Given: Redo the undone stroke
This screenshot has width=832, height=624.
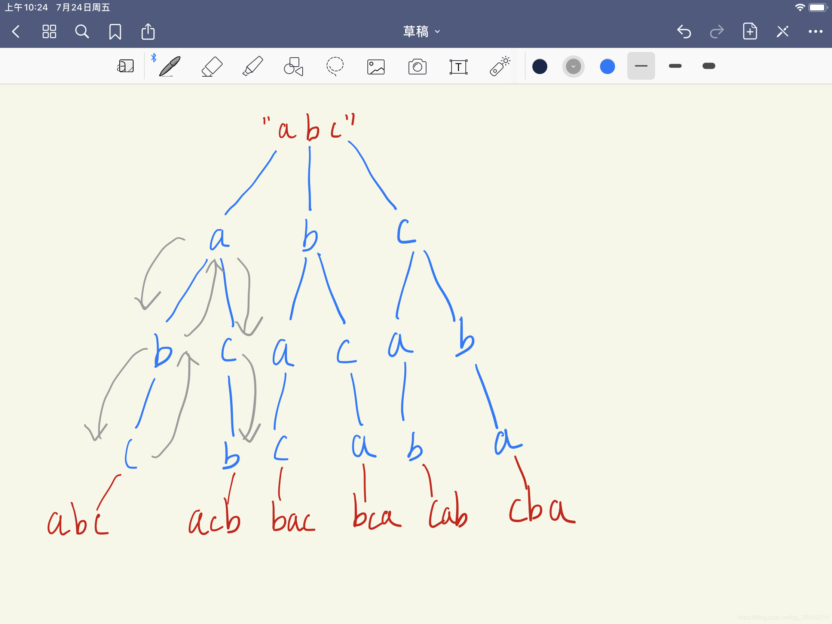Looking at the screenshot, I should 717,31.
